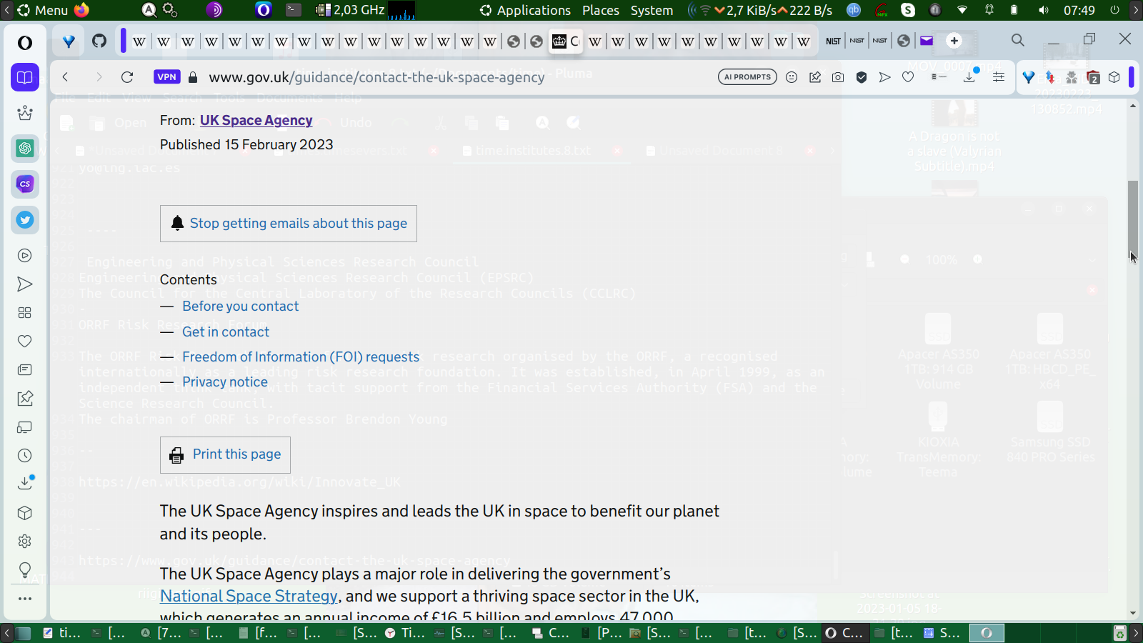Viewport: 1143px width, 643px height.
Task: Toggle the VPN badge in address bar
Action: pos(166,77)
